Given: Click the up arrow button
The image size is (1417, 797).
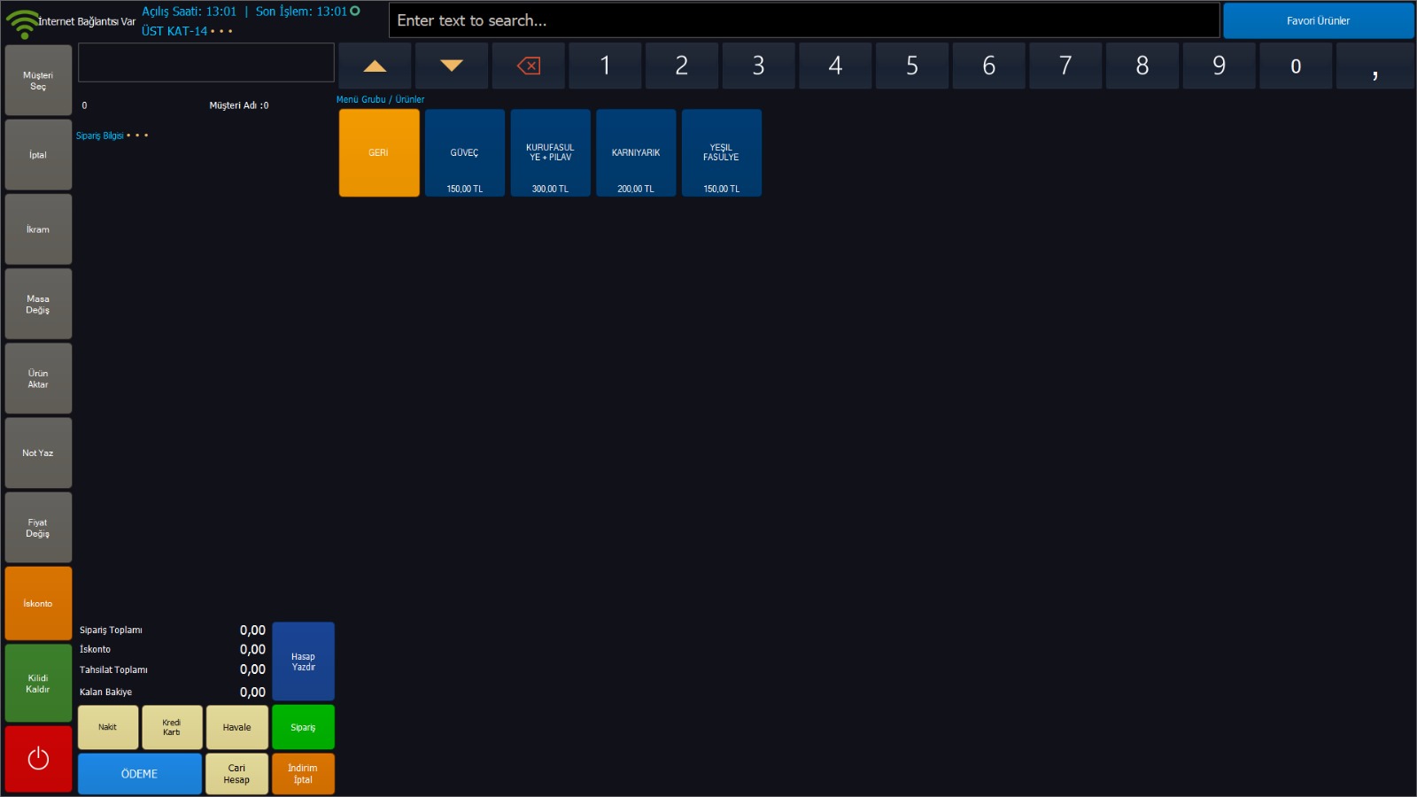Looking at the screenshot, I should (375, 66).
